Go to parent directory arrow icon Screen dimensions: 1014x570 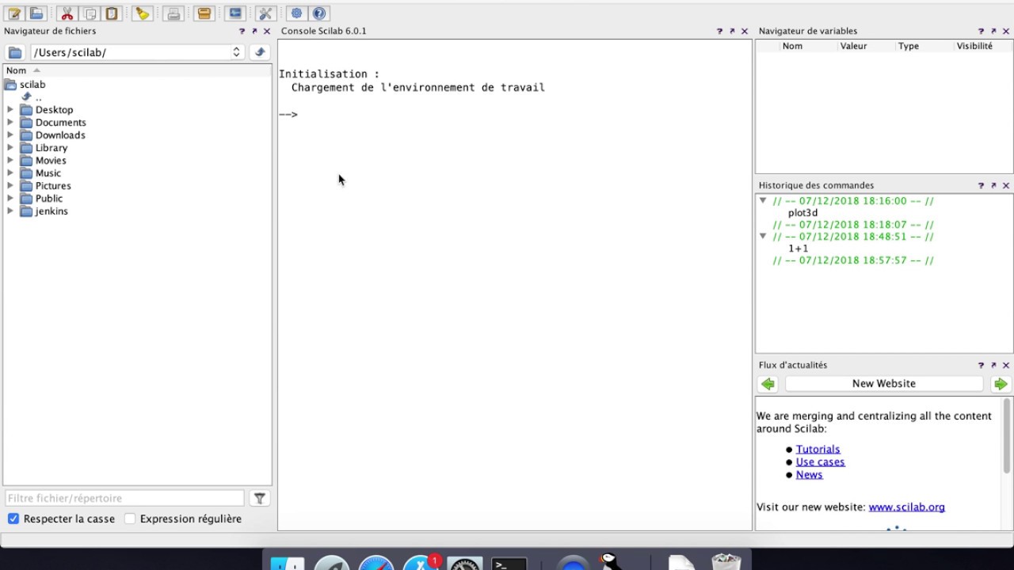259,52
